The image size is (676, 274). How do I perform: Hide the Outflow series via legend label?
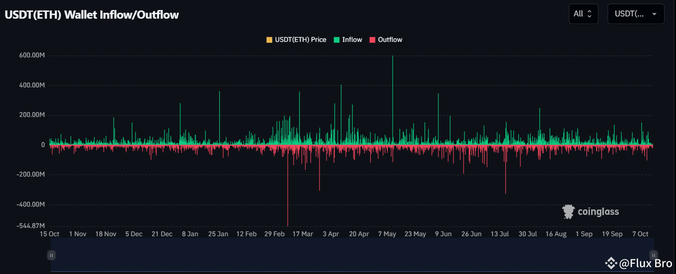(390, 40)
